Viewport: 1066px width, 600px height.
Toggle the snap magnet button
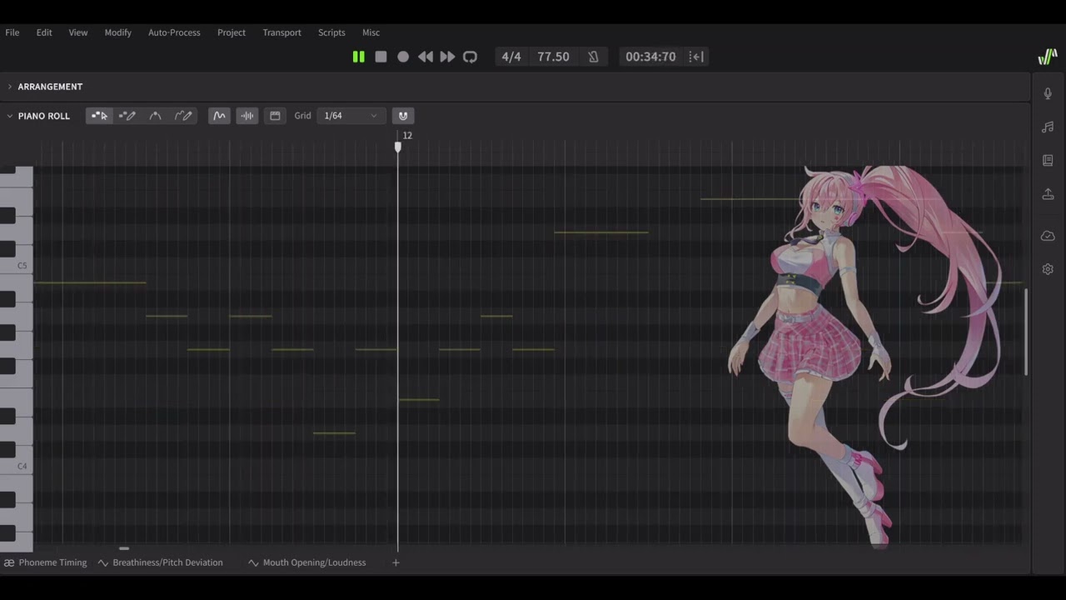(403, 116)
